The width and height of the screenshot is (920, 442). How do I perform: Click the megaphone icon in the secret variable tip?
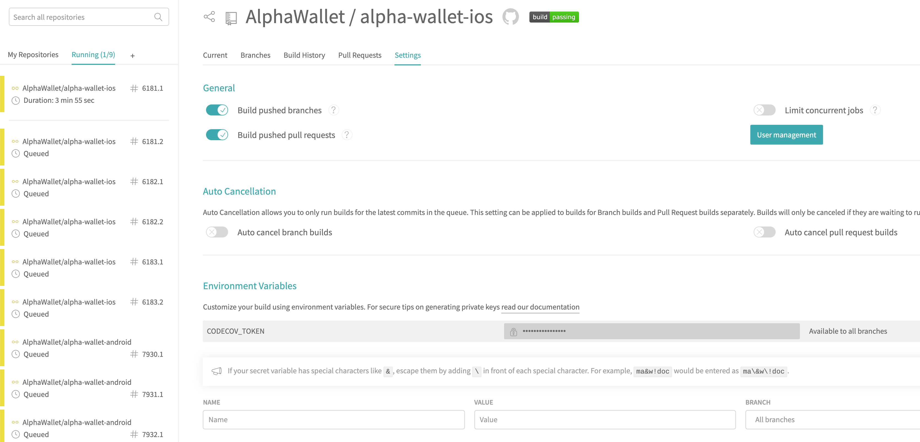pyautogui.click(x=217, y=371)
